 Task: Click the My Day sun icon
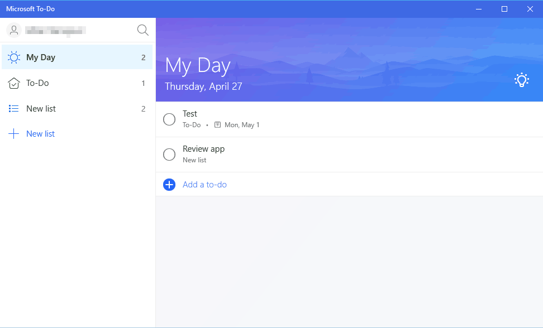pyautogui.click(x=14, y=57)
